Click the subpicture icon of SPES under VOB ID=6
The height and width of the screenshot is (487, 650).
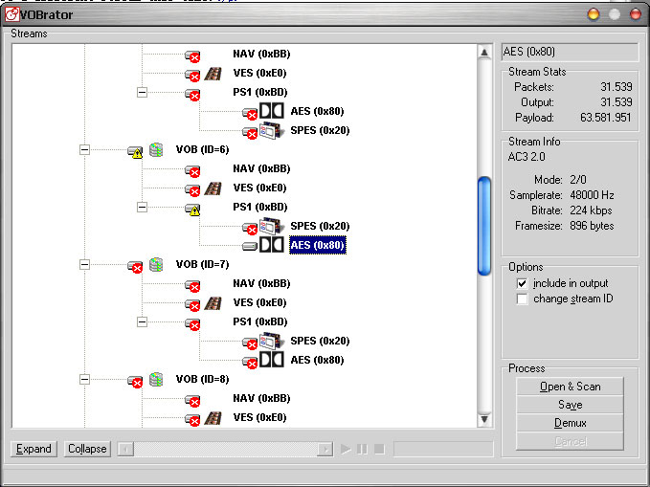272,226
